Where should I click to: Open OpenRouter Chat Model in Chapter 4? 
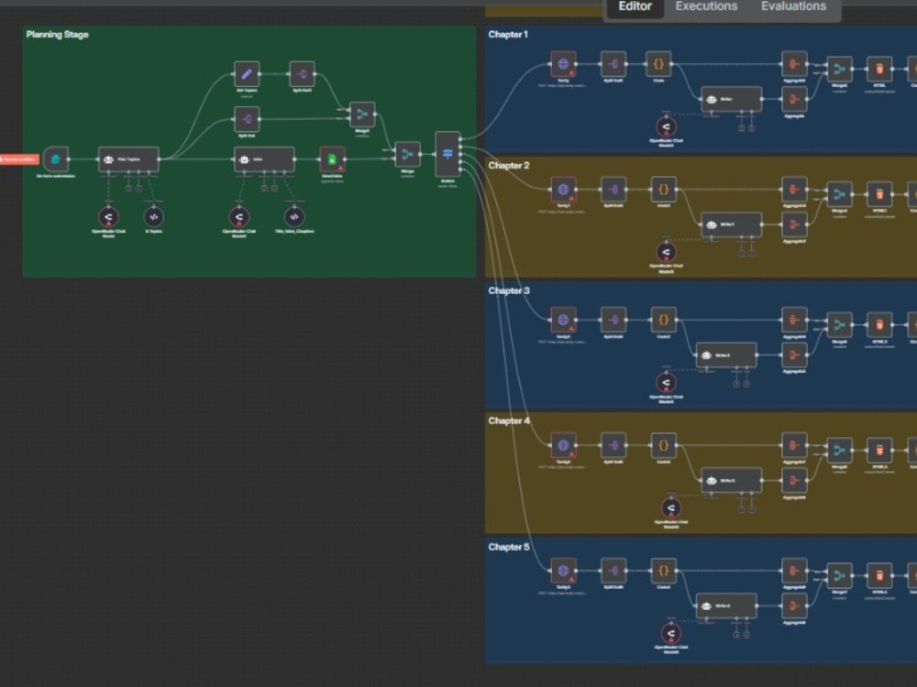[x=671, y=507]
